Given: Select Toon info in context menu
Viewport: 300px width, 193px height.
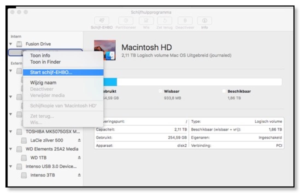Looking at the screenshot, I should pos(40,56).
